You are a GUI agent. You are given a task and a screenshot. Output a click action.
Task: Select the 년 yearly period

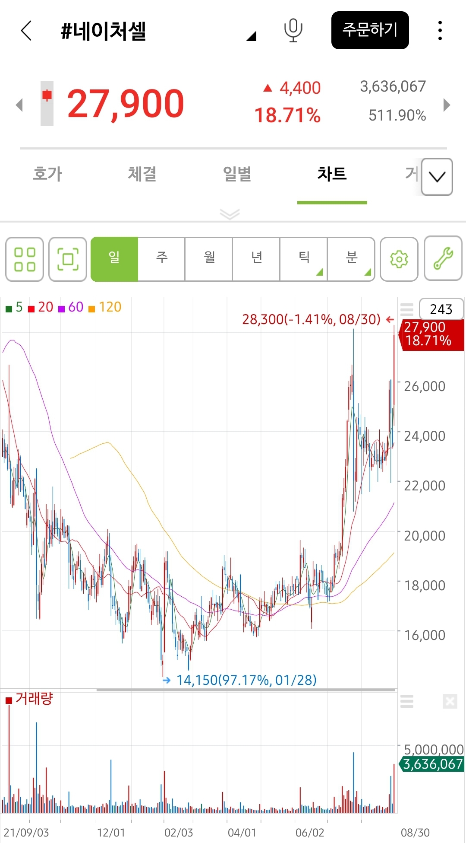[256, 259]
